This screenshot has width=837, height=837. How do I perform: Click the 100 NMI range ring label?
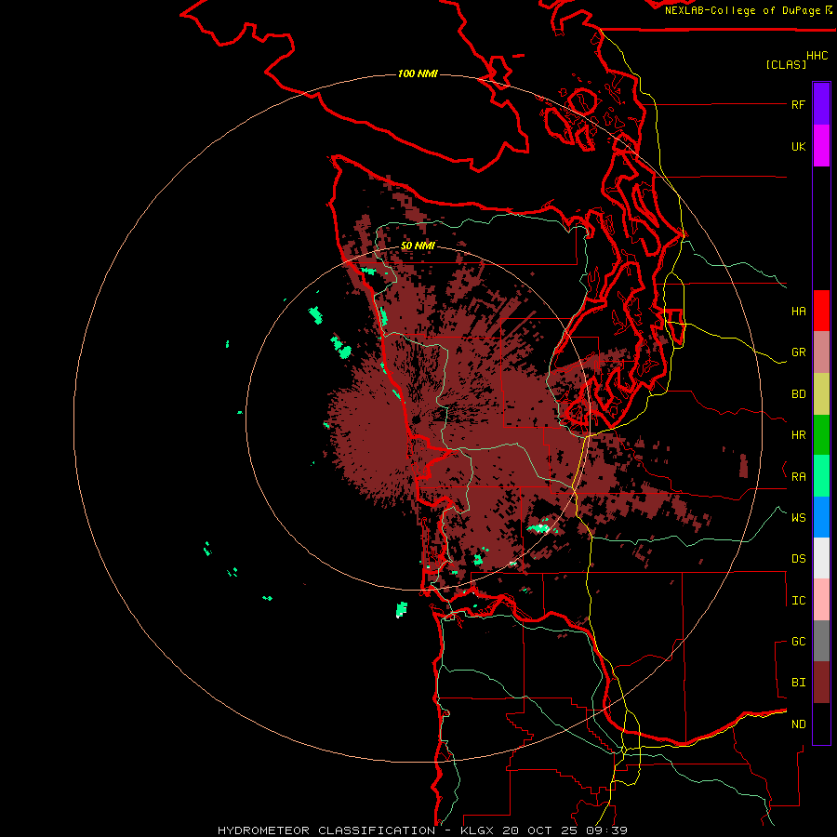418,73
